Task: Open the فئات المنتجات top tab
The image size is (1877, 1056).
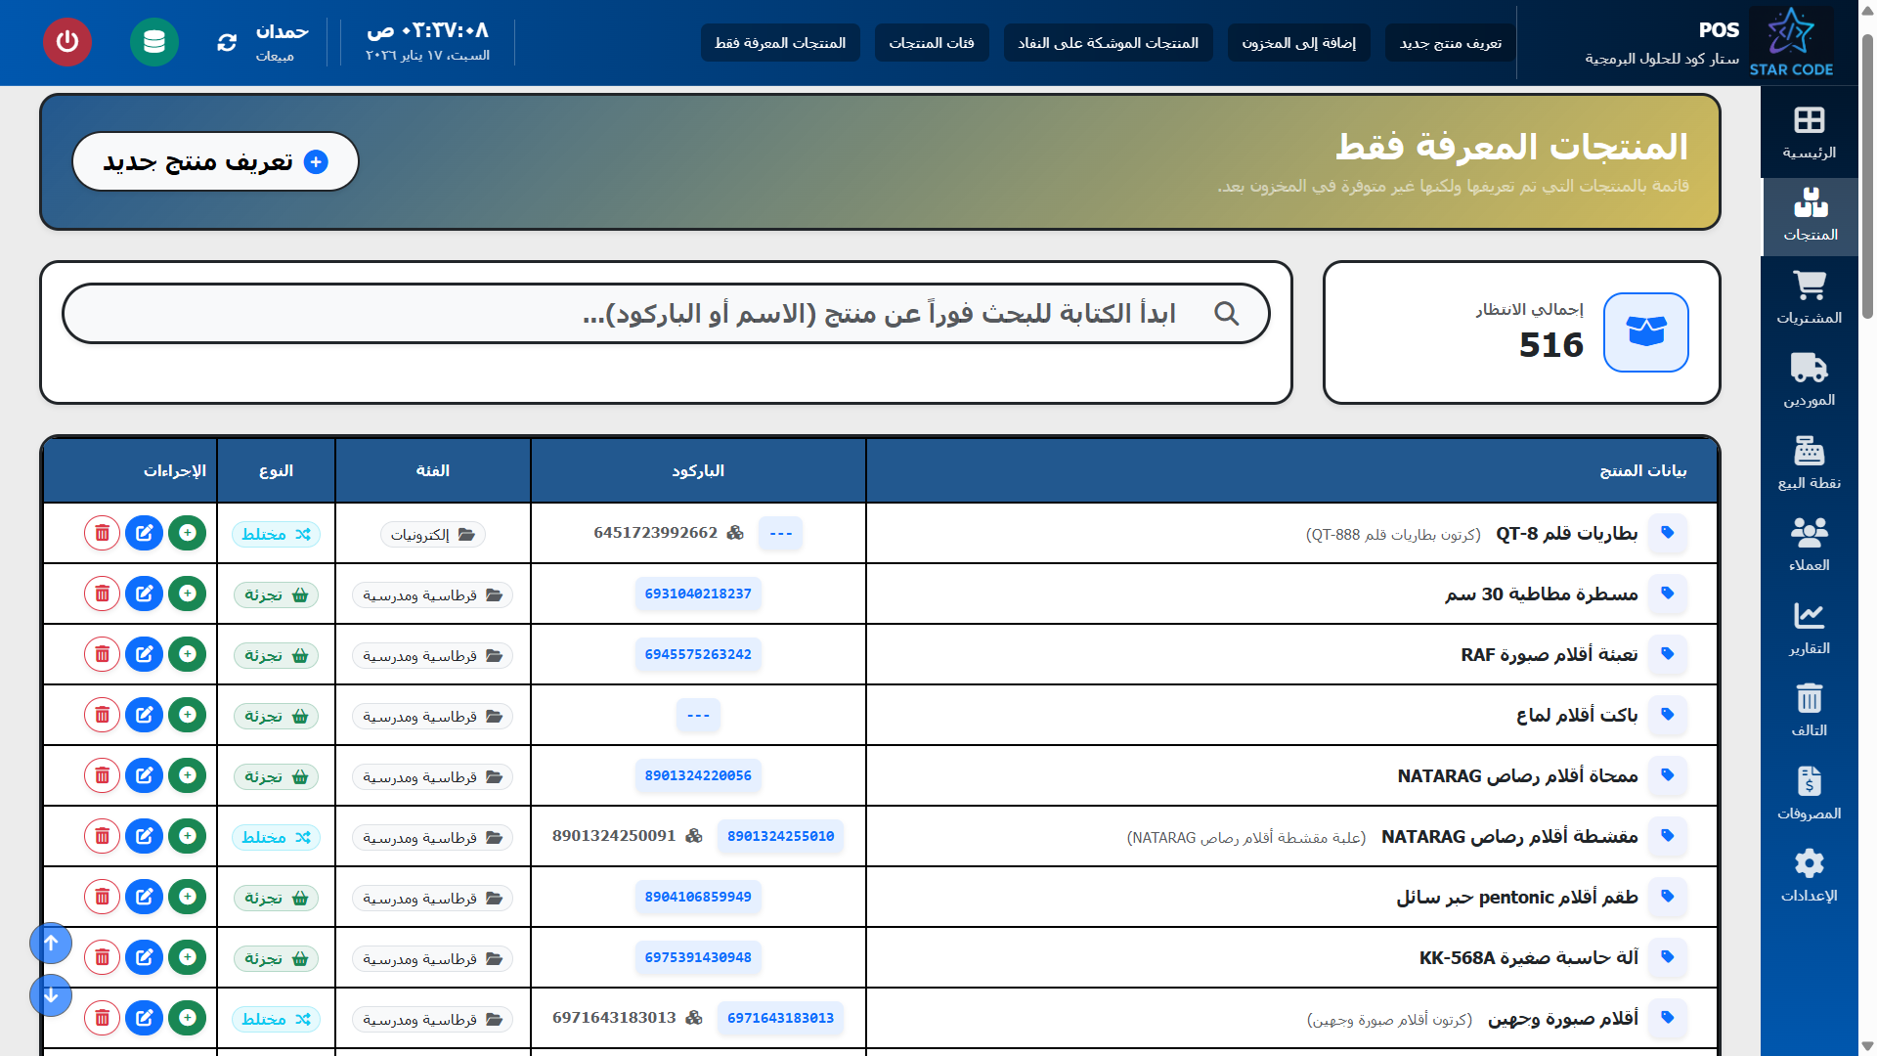Action: click(x=931, y=43)
